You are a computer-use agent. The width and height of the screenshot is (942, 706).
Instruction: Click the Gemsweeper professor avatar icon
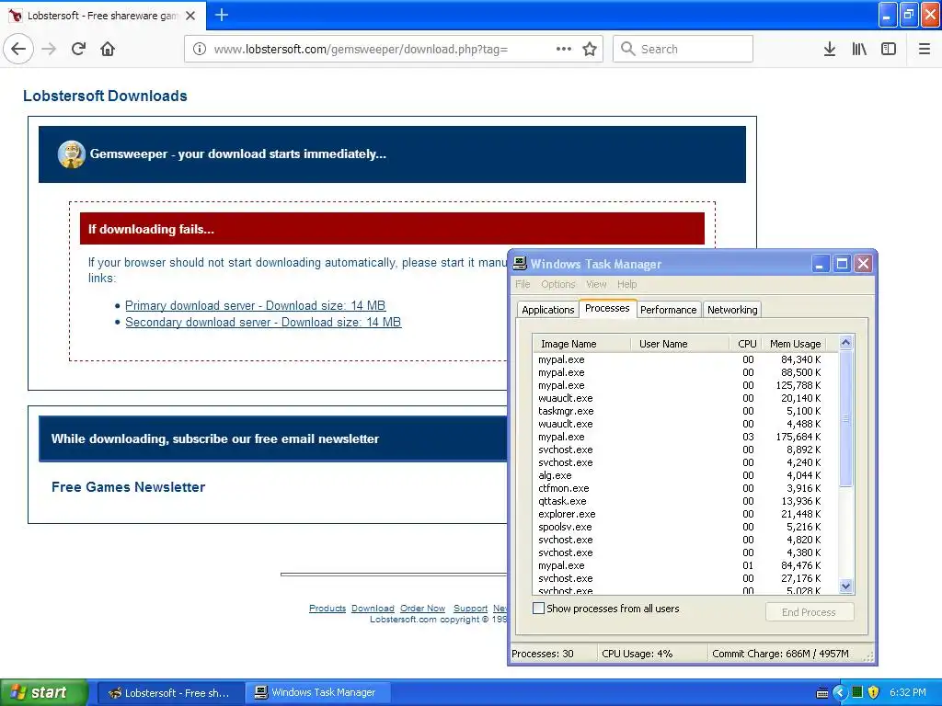(72, 154)
